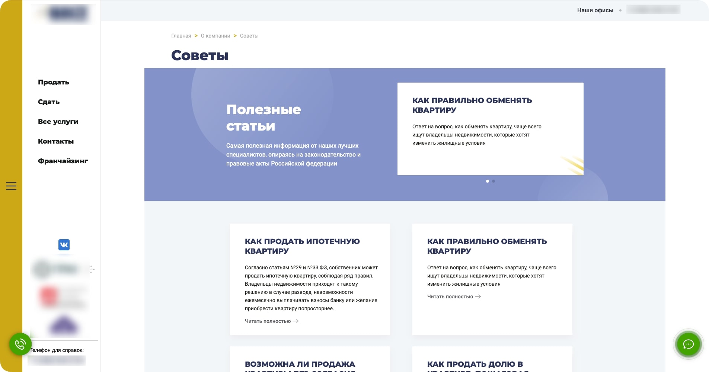
Task: Go to Все услуги section
Action: tap(58, 122)
